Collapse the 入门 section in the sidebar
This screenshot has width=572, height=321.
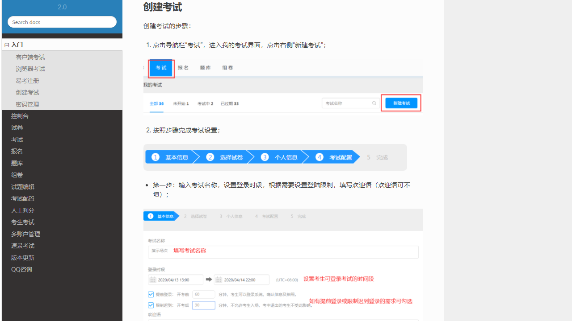coord(6,45)
